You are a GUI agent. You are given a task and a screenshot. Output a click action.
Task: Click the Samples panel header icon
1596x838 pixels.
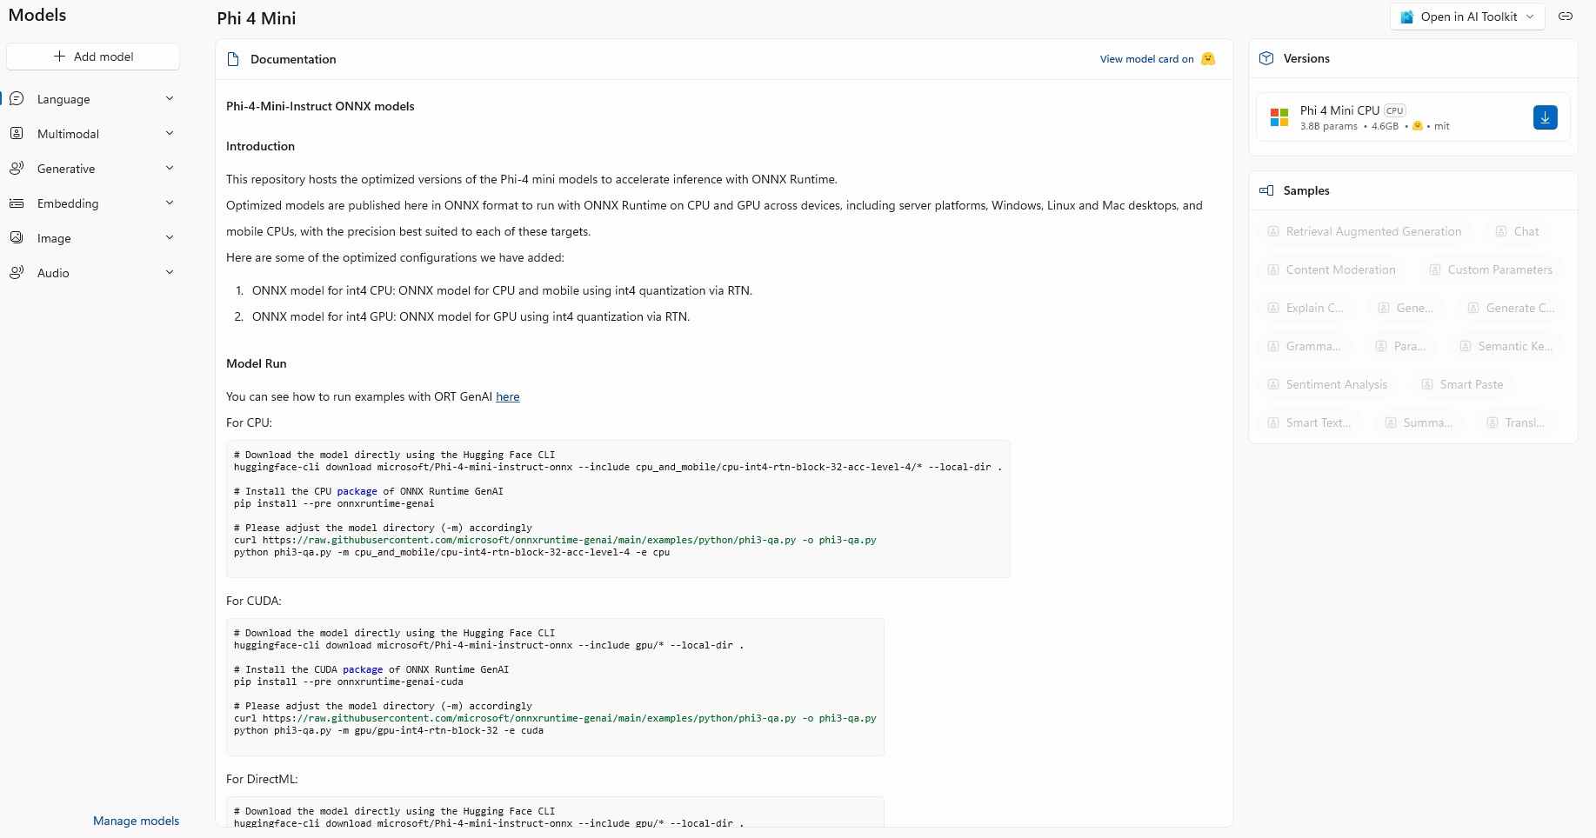click(1266, 190)
